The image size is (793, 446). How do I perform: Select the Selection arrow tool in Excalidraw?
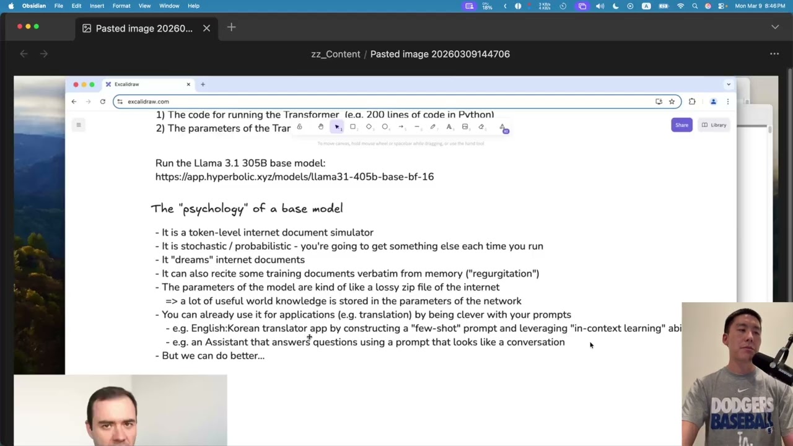coord(336,127)
